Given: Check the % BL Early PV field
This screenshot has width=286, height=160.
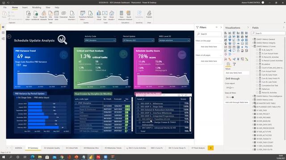Looking at the screenshot, I should click(257, 50).
